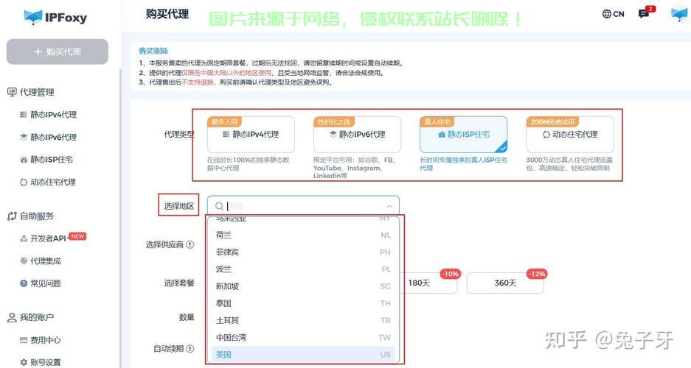691x368 pixels.
Task: Click the 自助服务 sidebar section icon
Action: click(x=12, y=216)
